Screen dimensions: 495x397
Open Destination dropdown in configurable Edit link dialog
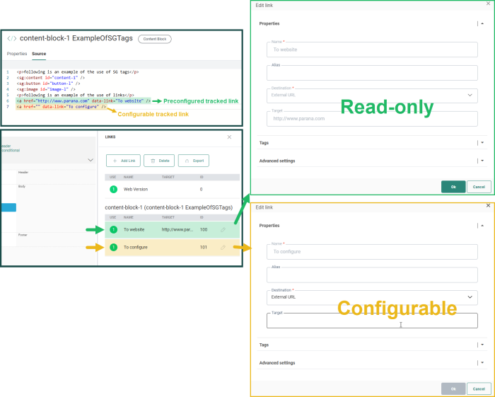[372, 298]
